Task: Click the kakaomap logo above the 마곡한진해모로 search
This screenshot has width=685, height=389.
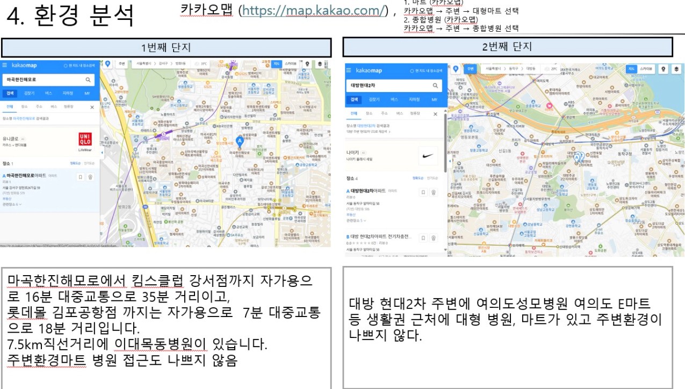Action: pos(24,64)
